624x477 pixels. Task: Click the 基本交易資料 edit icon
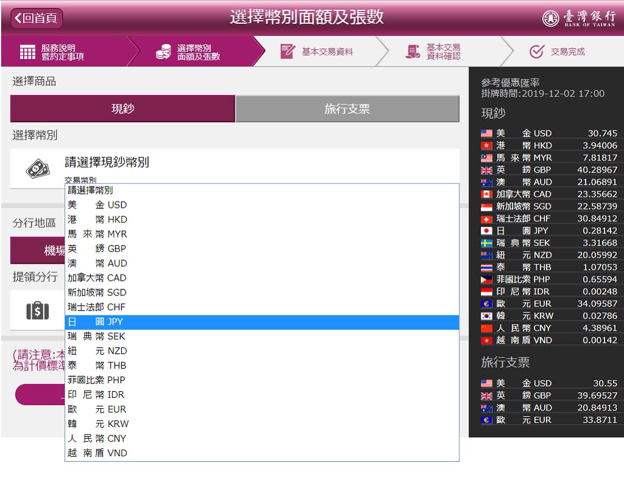tap(288, 52)
